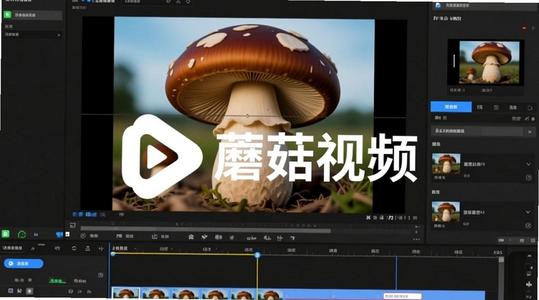Click the first square icon in the bottom-left track controls
This screenshot has height=300, width=539.
pos(10,291)
